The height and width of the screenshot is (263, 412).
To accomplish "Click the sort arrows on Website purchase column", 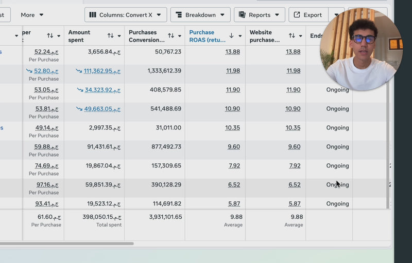I will (291, 36).
